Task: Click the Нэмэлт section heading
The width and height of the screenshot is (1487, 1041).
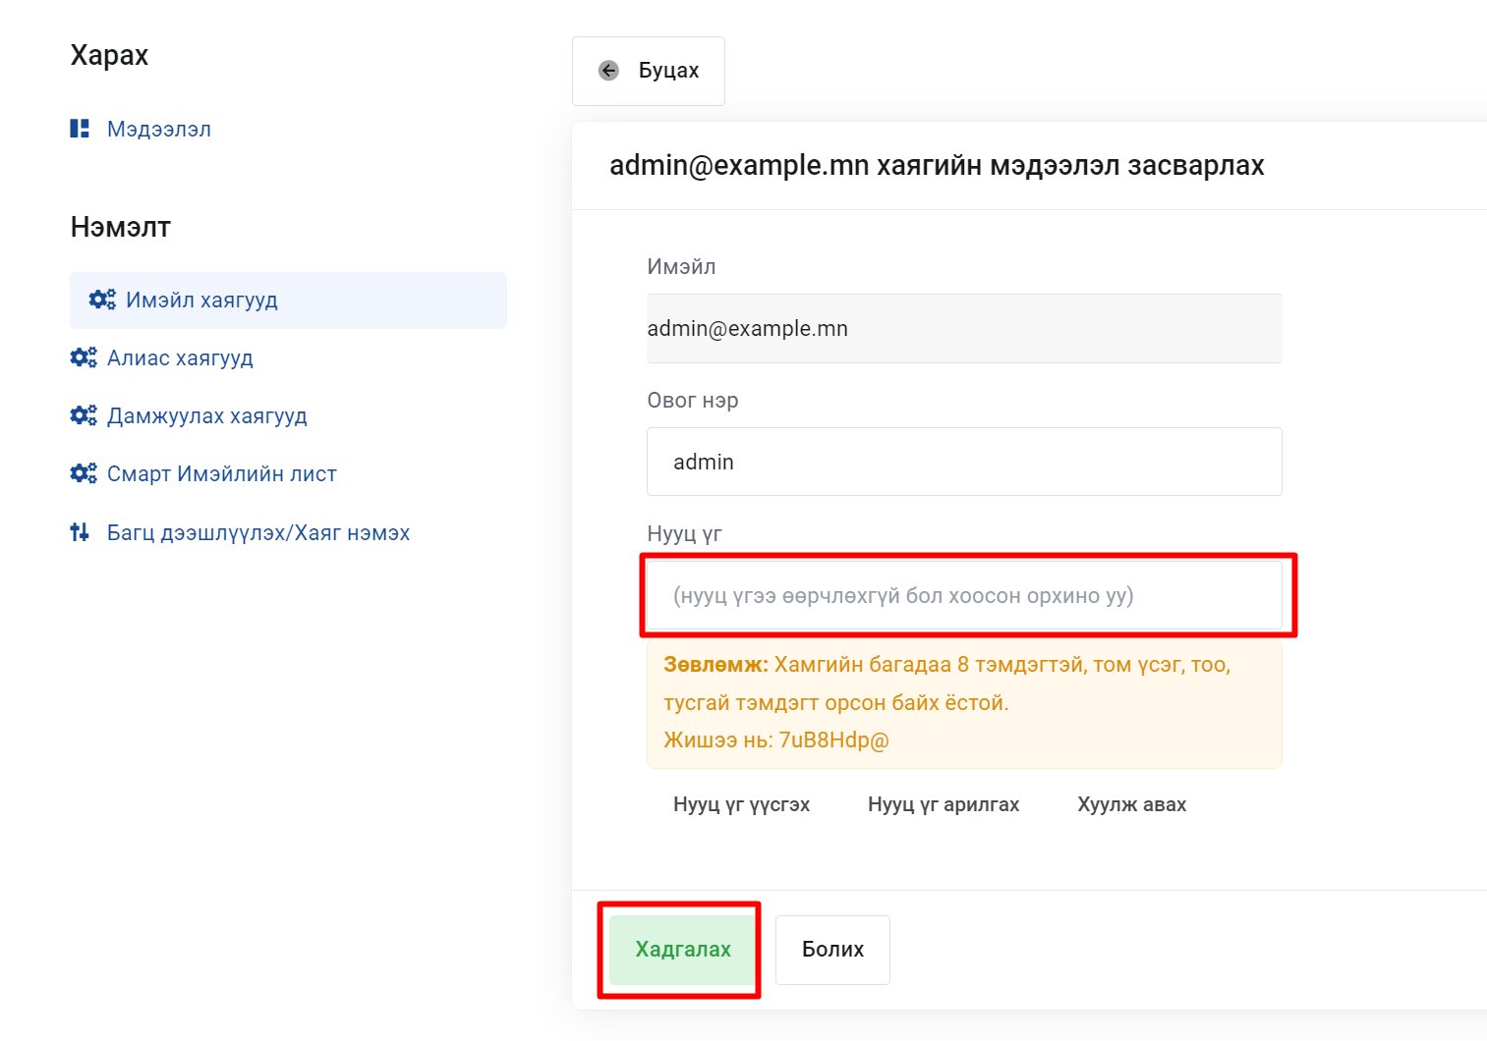Action: click(x=121, y=227)
